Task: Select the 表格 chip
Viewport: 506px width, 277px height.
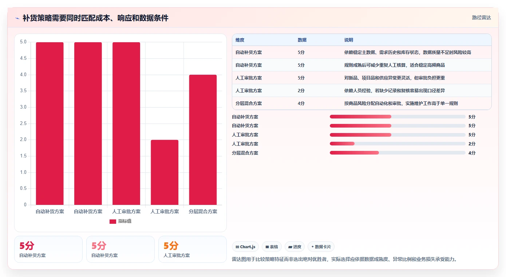Action: pos(272,247)
